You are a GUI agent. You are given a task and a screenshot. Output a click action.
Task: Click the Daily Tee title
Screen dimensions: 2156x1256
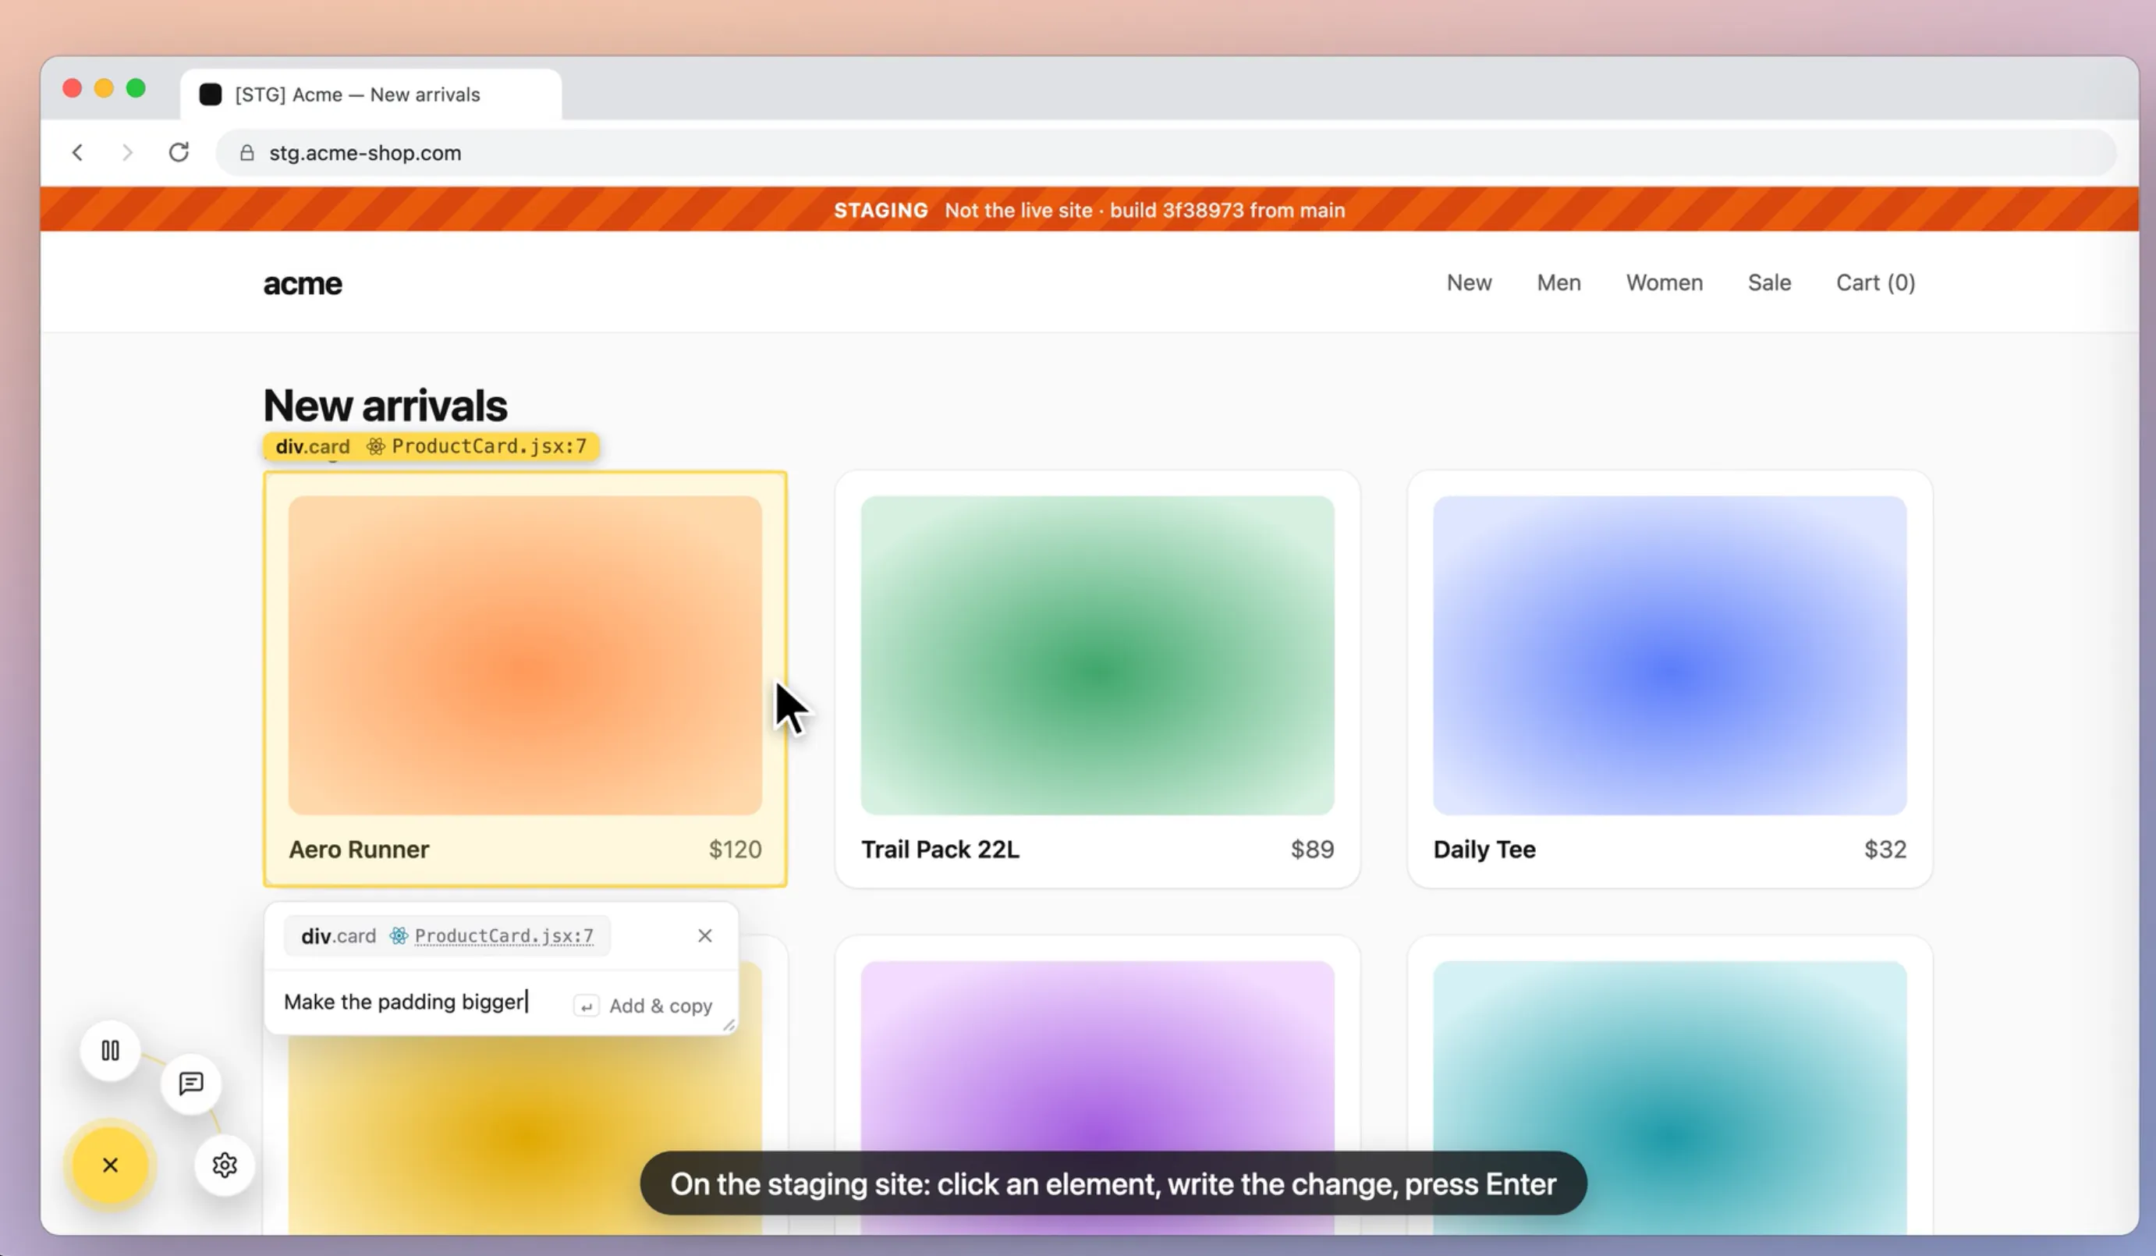[1484, 849]
